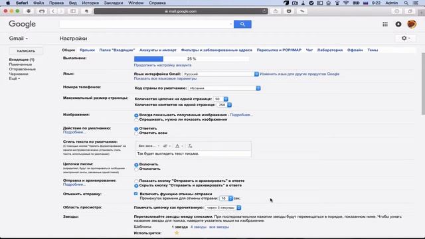The image size is (425, 239).
Task: Click the 'все звезды' preset link
Action: pyautogui.click(x=218, y=227)
